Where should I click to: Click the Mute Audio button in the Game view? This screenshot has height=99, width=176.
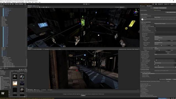coord(129,49)
